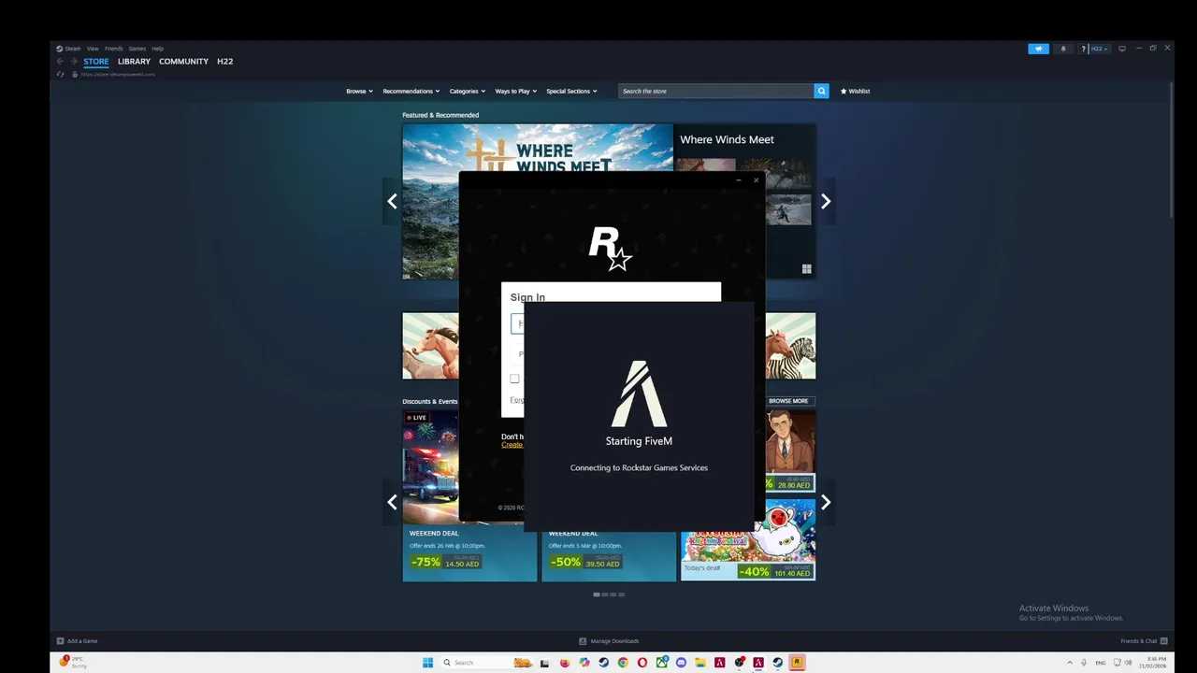
Task: Open Rockstar Games Launcher taskbar icon
Action: (x=797, y=663)
